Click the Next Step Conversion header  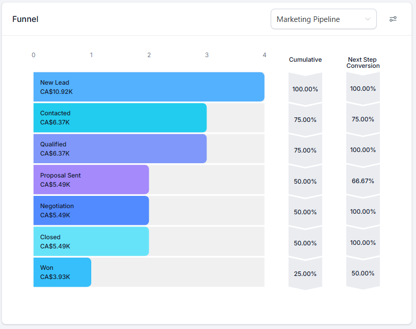click(x=362, y=63)
